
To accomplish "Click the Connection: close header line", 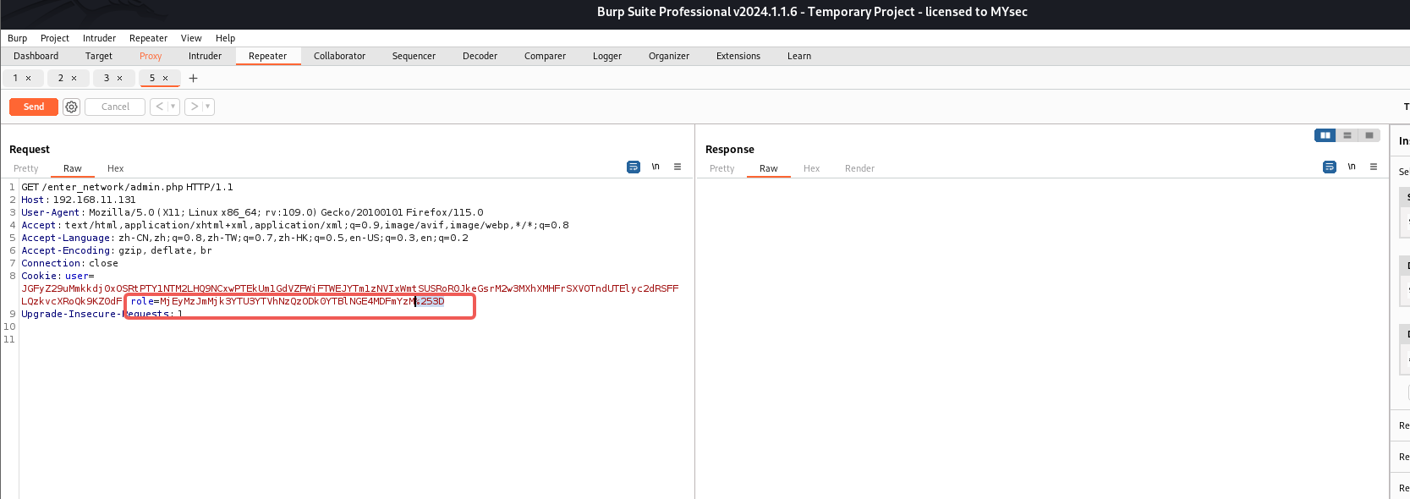I will 69,263.
